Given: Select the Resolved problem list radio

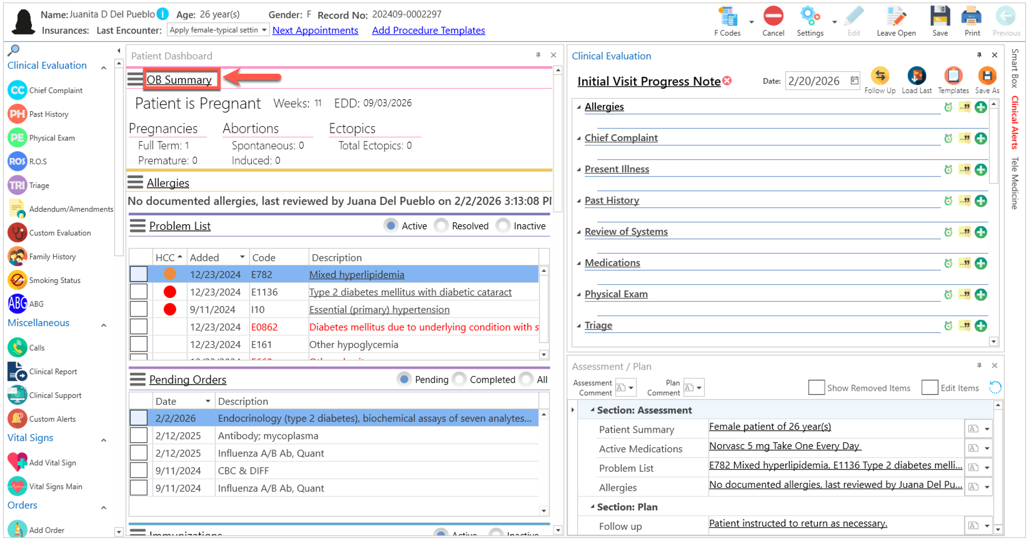Looking at the screenshot, I should click(441, 226).
